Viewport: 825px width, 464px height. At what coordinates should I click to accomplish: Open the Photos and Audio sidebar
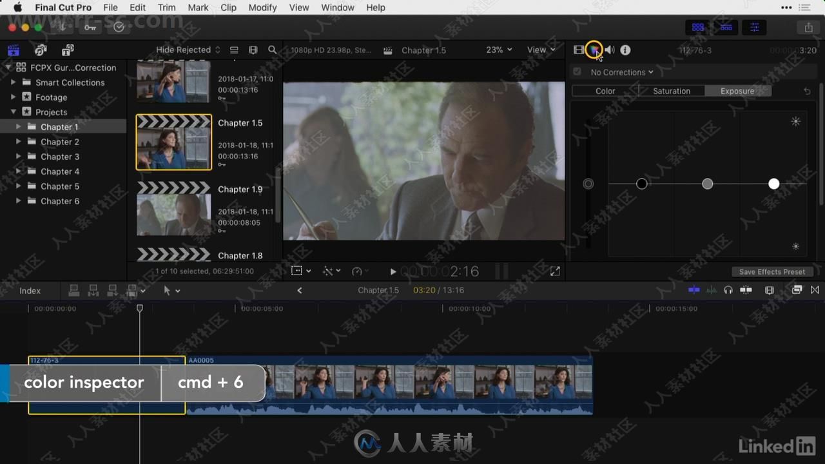click(41, 50)
